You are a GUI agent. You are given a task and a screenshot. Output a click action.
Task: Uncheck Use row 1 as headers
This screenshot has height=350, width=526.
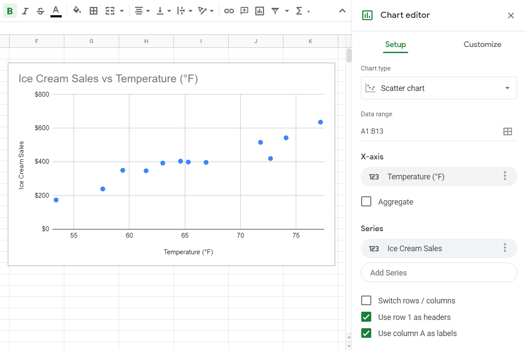pos(366,317)
